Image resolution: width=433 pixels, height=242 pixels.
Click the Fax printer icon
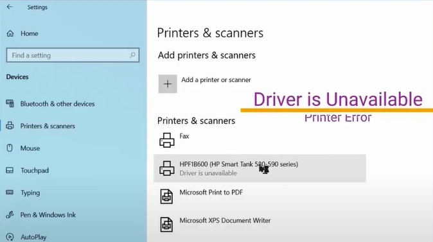coord(167,140)
